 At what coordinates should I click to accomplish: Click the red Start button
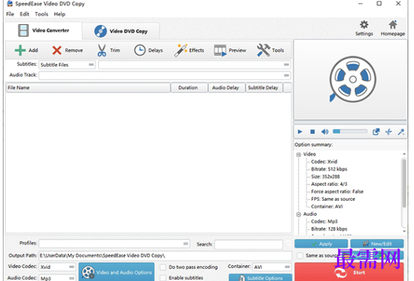point(349,272)
